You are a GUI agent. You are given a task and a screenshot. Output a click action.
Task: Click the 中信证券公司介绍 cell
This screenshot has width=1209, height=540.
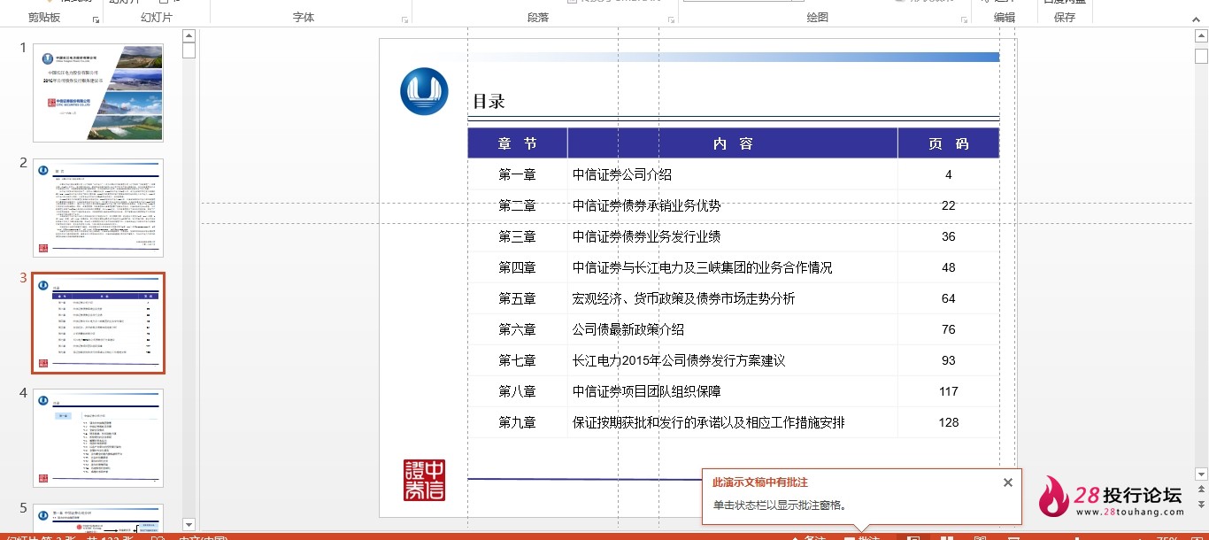coord(733,174)
